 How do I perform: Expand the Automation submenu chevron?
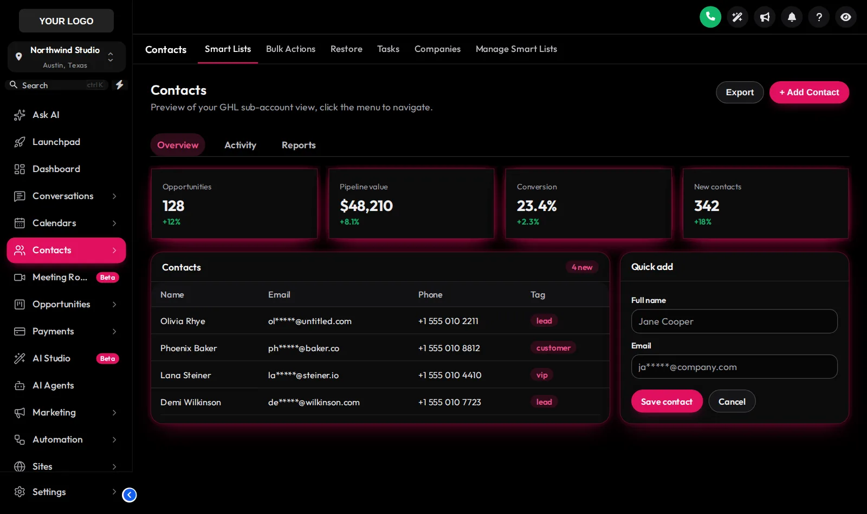114,439
